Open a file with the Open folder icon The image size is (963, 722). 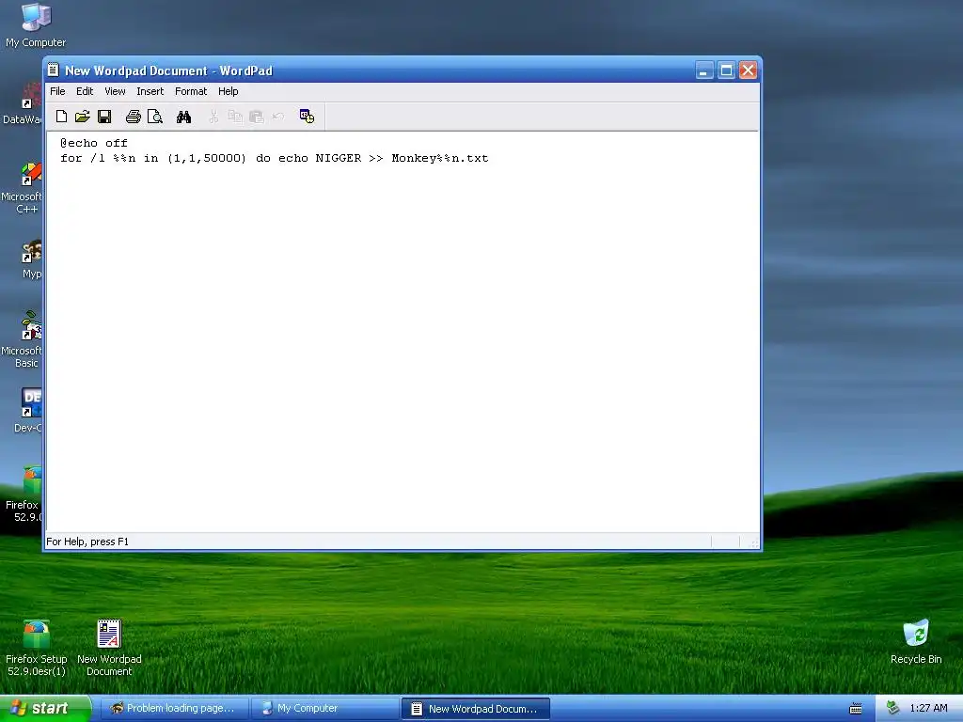point(83,117)
